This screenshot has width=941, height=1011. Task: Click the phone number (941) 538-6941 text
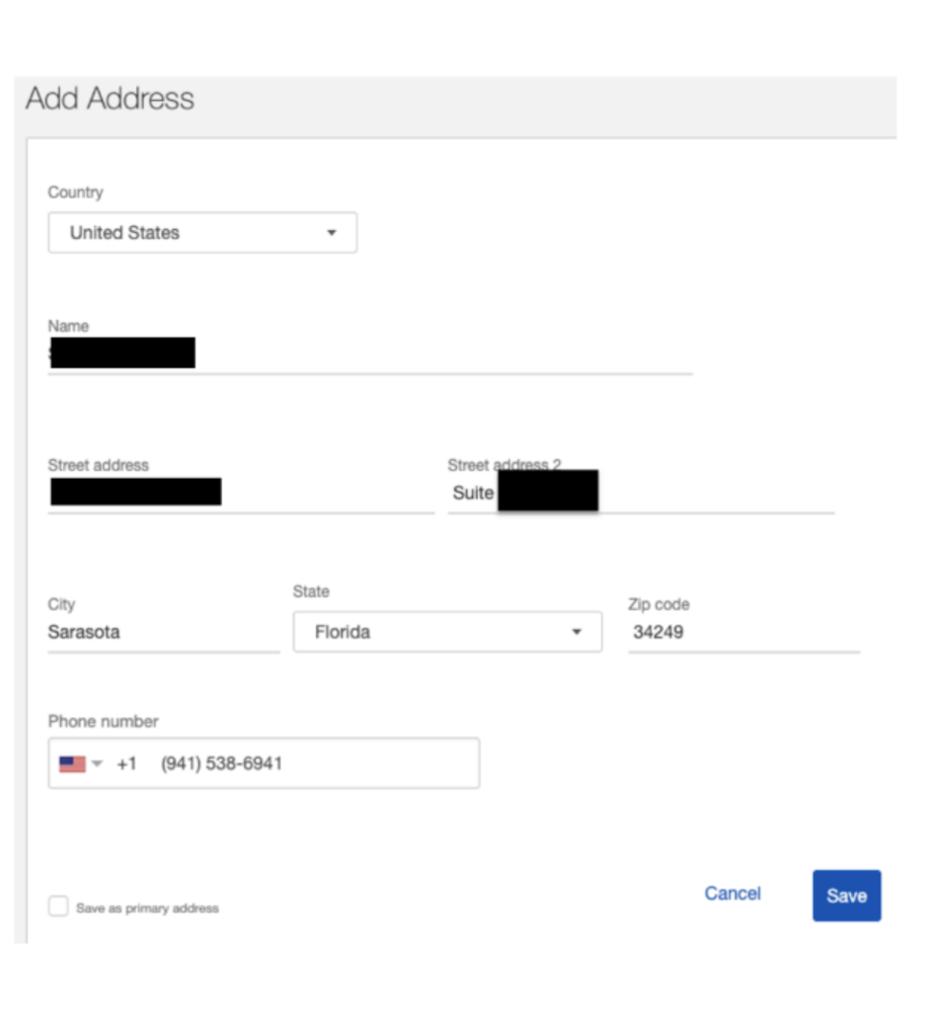pos(221,763)
